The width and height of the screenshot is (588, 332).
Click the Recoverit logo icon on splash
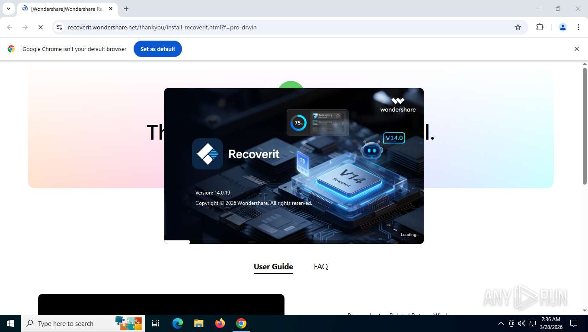coord(208,154)
